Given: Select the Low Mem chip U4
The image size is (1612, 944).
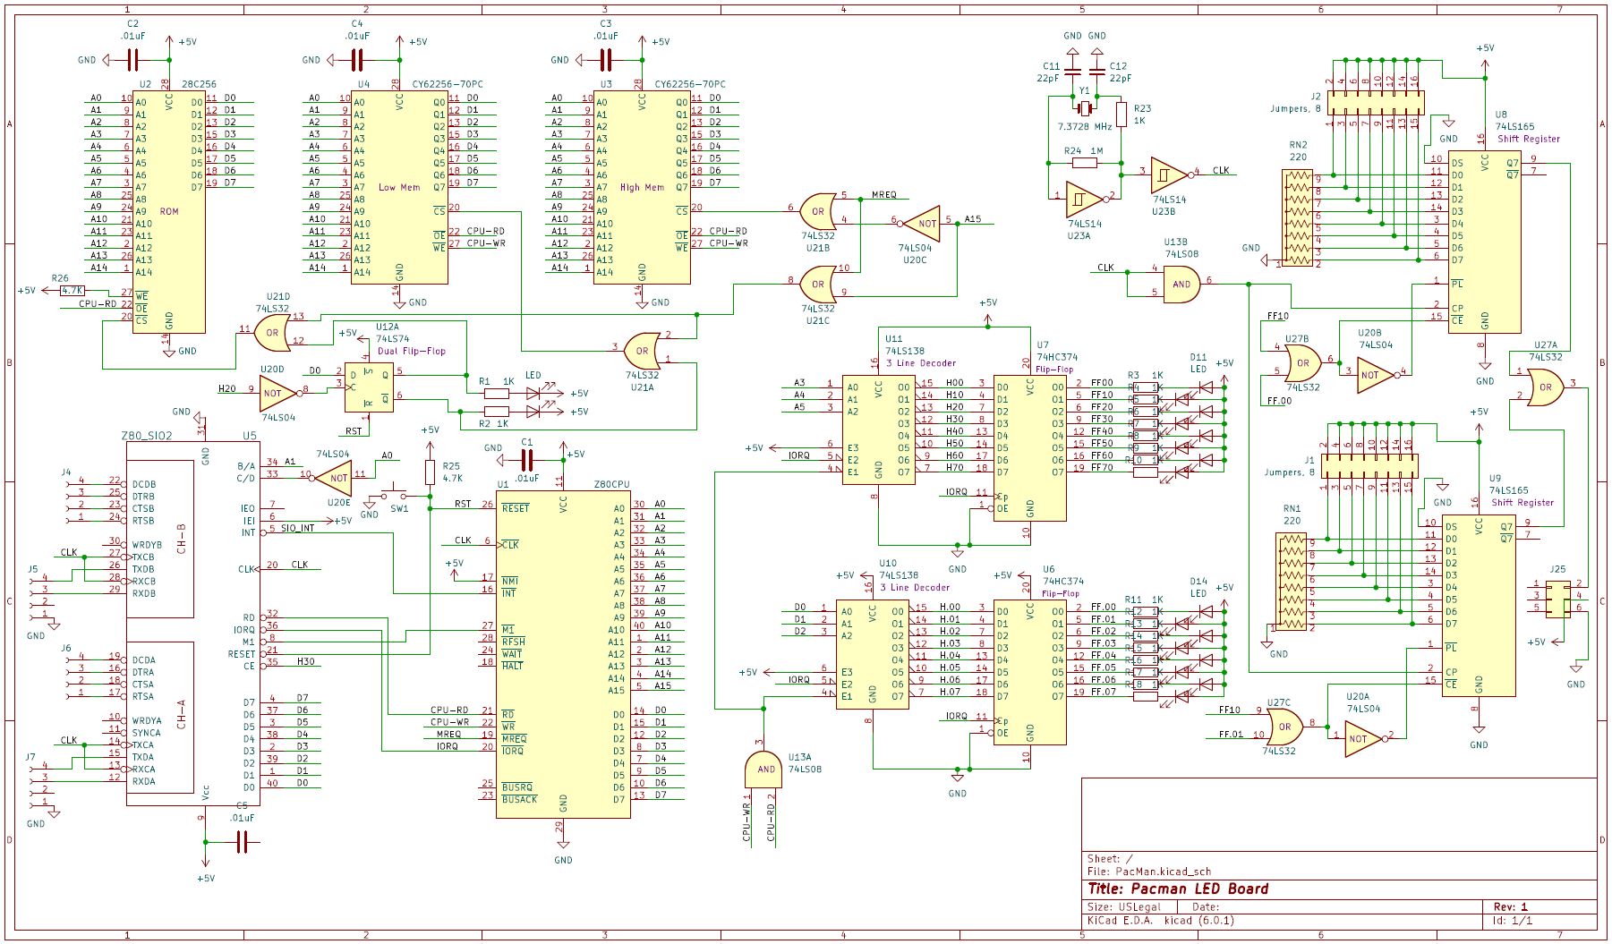Looking at the screenshot, I should pos(399,187).
